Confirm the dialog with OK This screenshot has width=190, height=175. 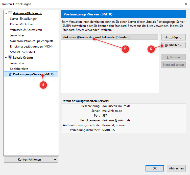pyautogui.click(x=154, y=168)
